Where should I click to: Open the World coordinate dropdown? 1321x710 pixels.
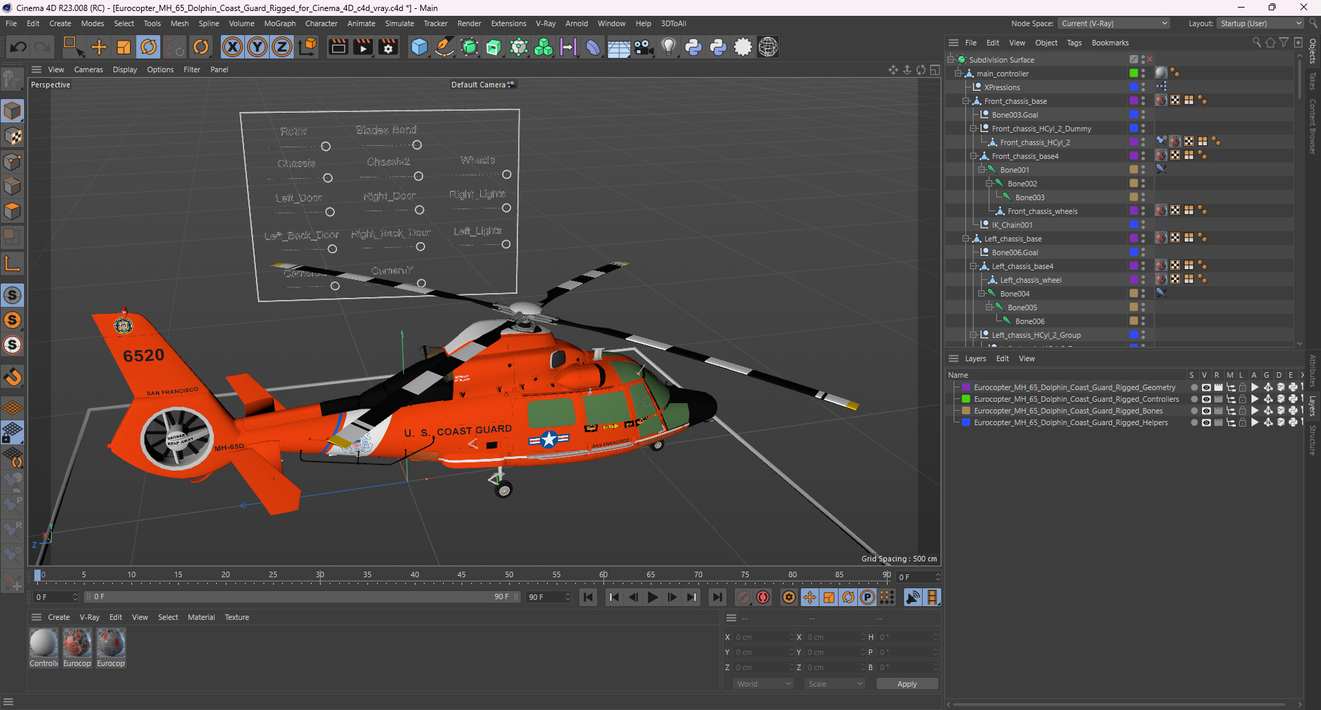(763, 684)
